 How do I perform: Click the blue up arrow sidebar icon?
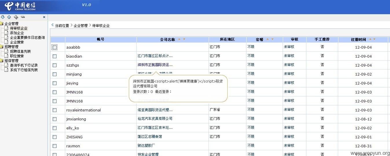click(9, 17)
